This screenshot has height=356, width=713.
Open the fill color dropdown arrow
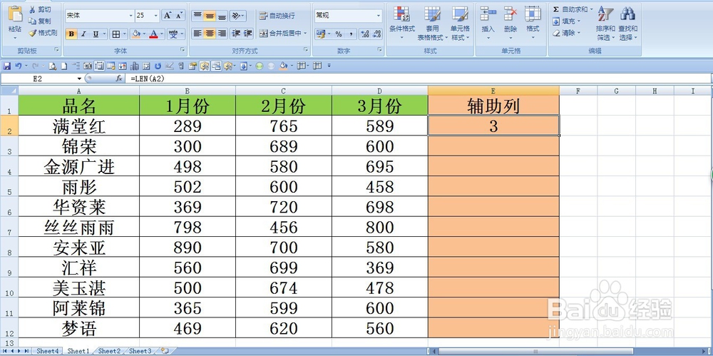click(x=144, y=34)
